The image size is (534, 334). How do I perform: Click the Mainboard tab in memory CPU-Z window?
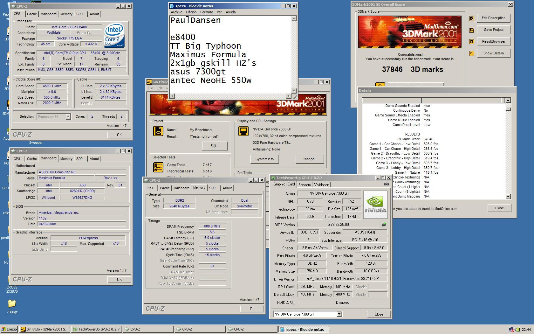click(x=181, y=188)
